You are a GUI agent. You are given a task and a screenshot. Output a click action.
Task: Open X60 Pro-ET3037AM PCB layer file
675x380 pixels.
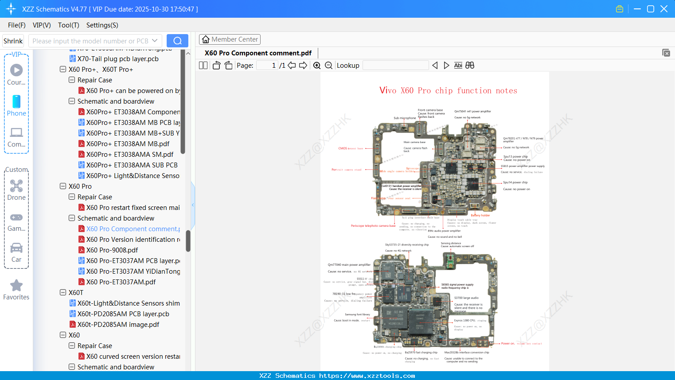129,261
